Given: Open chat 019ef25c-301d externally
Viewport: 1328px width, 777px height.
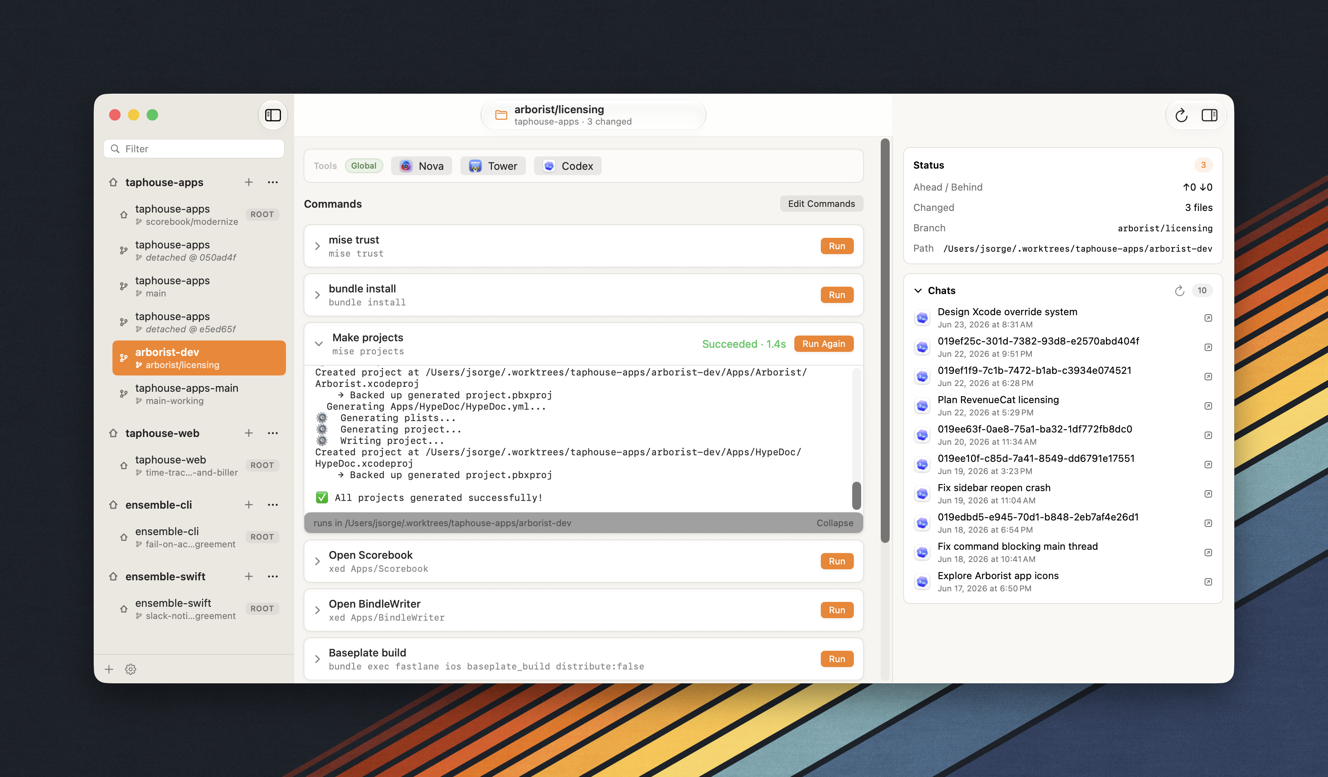Looking at the screenshot, I should coord(1208,347).
